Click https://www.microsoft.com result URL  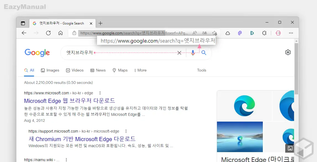tap(58, 93)
